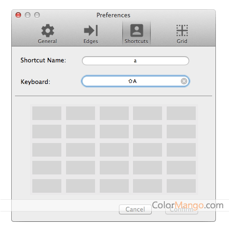Click the Grid tab label
Viewport: 229px width, 234px height.
[182, 41]
